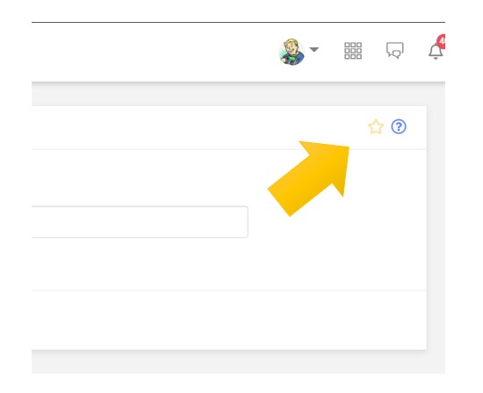Viewport: 483px width, 393px height.
Task: Show notifications via the bell icon
Action: point(436,52)
